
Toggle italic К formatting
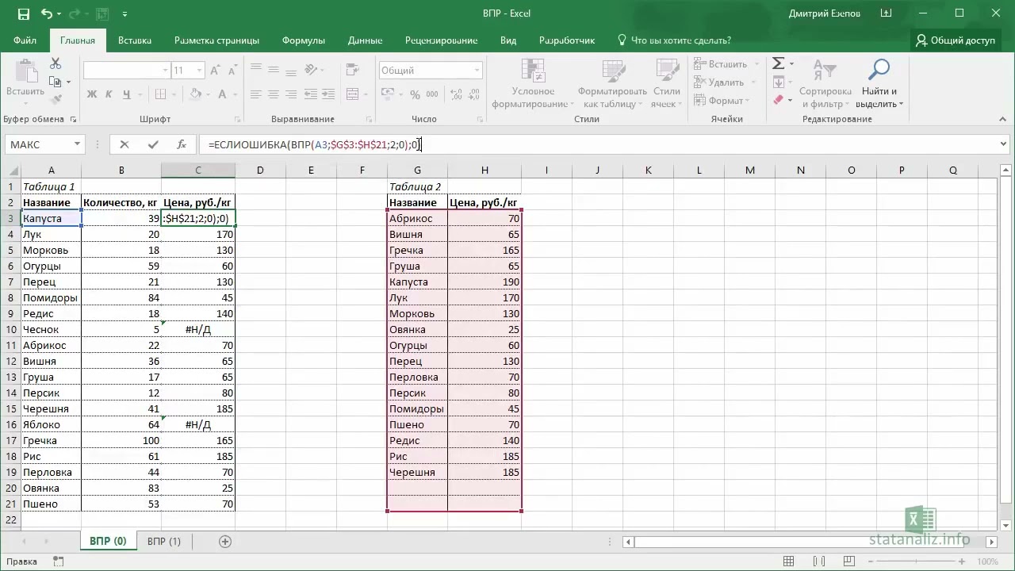point(109,94)
